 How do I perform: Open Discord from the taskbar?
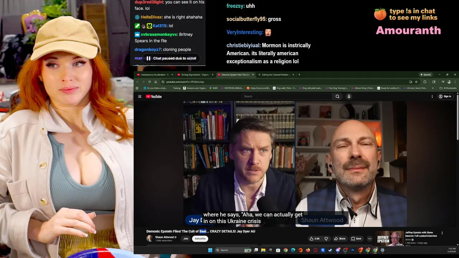[337, 250]
